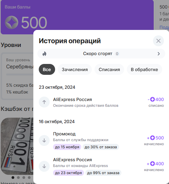169x184 pixels.
Task: Click the 16 октября, 2024 date heading
Action: (56, 121)
